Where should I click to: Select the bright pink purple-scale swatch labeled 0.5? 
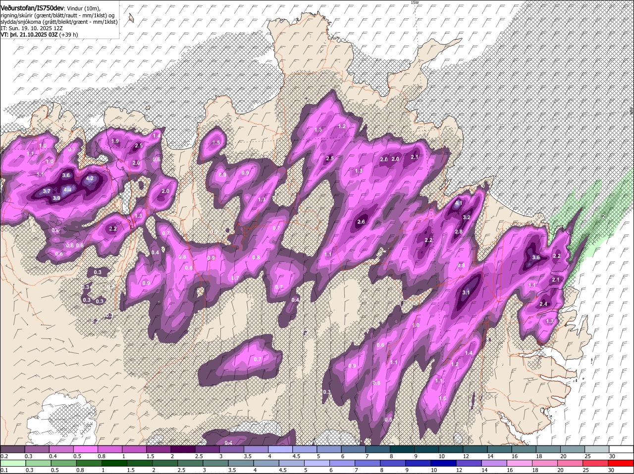click(85, 449)
